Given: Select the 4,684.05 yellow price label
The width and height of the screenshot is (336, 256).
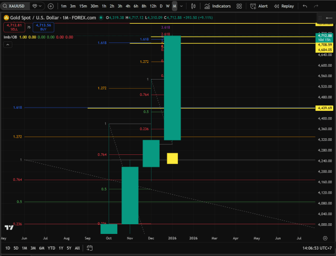Looking at the screenshot, I should (324, 50).
